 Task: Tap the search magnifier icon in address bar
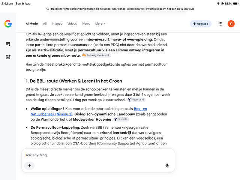pos(48,9)
